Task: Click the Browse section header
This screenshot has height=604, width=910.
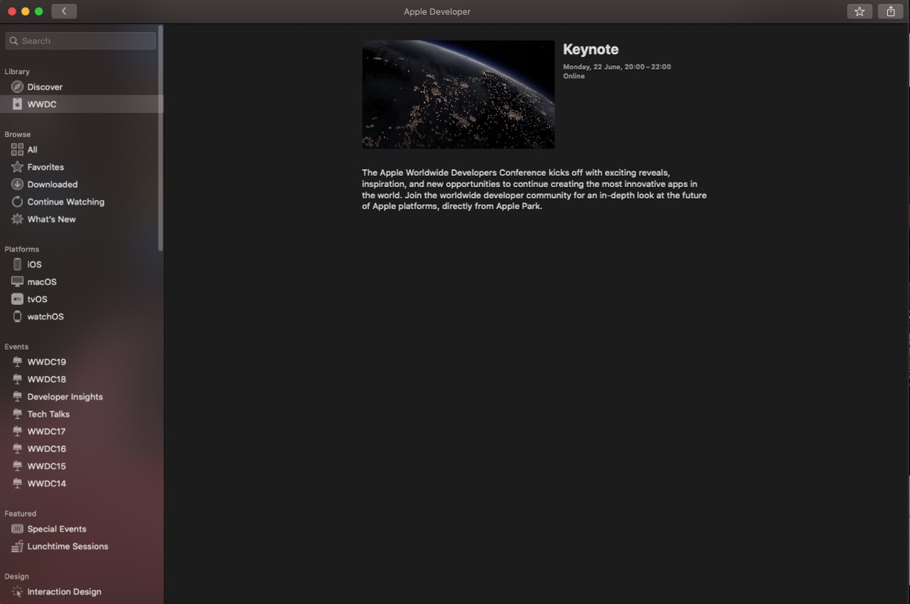Action: pyautogui.click(x=18, y=134)
